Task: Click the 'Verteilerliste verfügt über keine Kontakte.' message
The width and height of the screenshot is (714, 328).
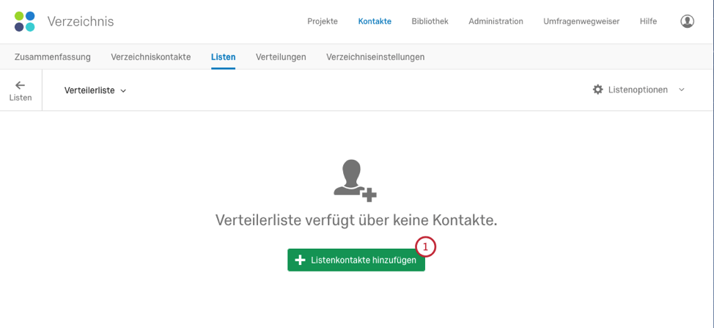Action: pos(356,220)
